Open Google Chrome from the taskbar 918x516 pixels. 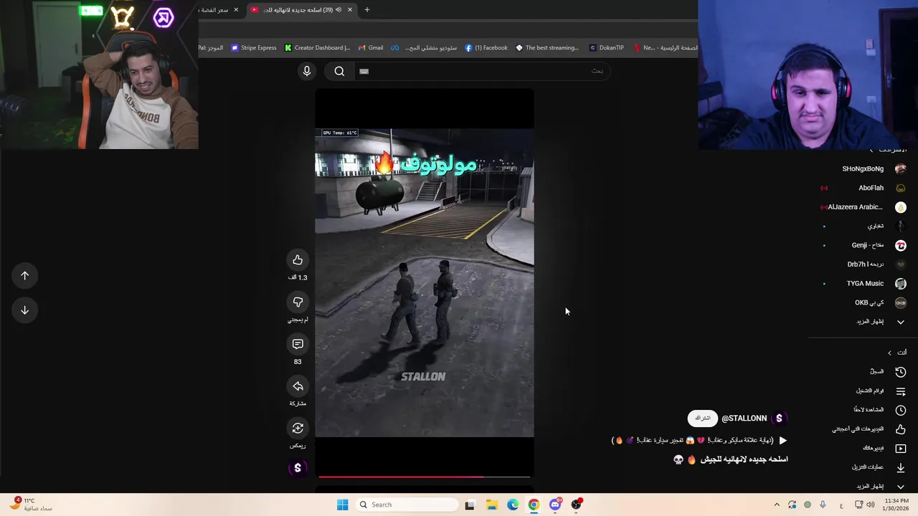(534, 505)
